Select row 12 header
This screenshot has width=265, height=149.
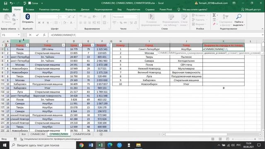pos(2,88)
